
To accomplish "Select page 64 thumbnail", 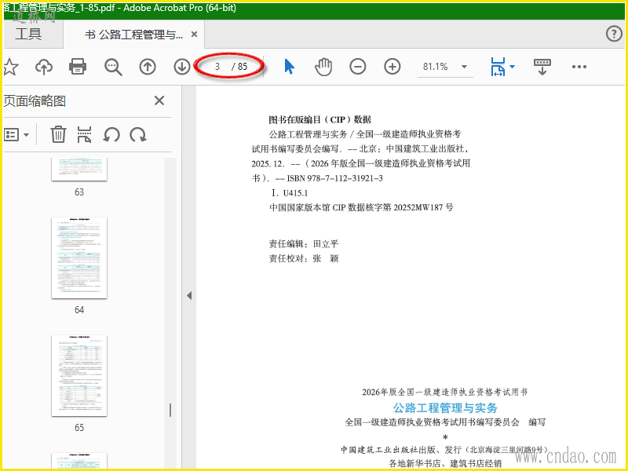I will (79, 258).
